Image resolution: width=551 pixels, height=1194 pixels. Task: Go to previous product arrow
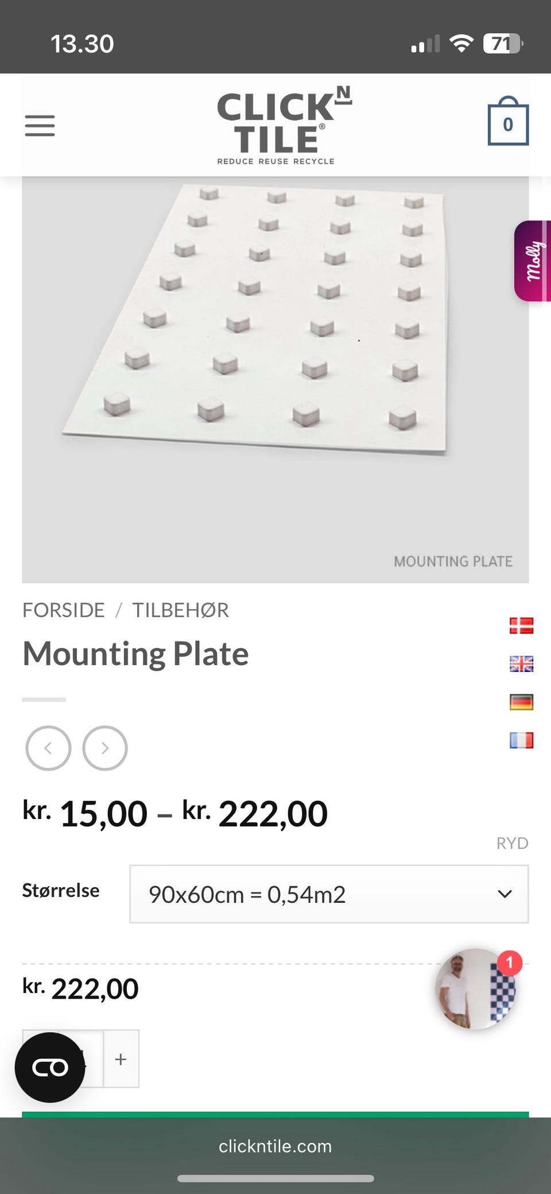48,748
